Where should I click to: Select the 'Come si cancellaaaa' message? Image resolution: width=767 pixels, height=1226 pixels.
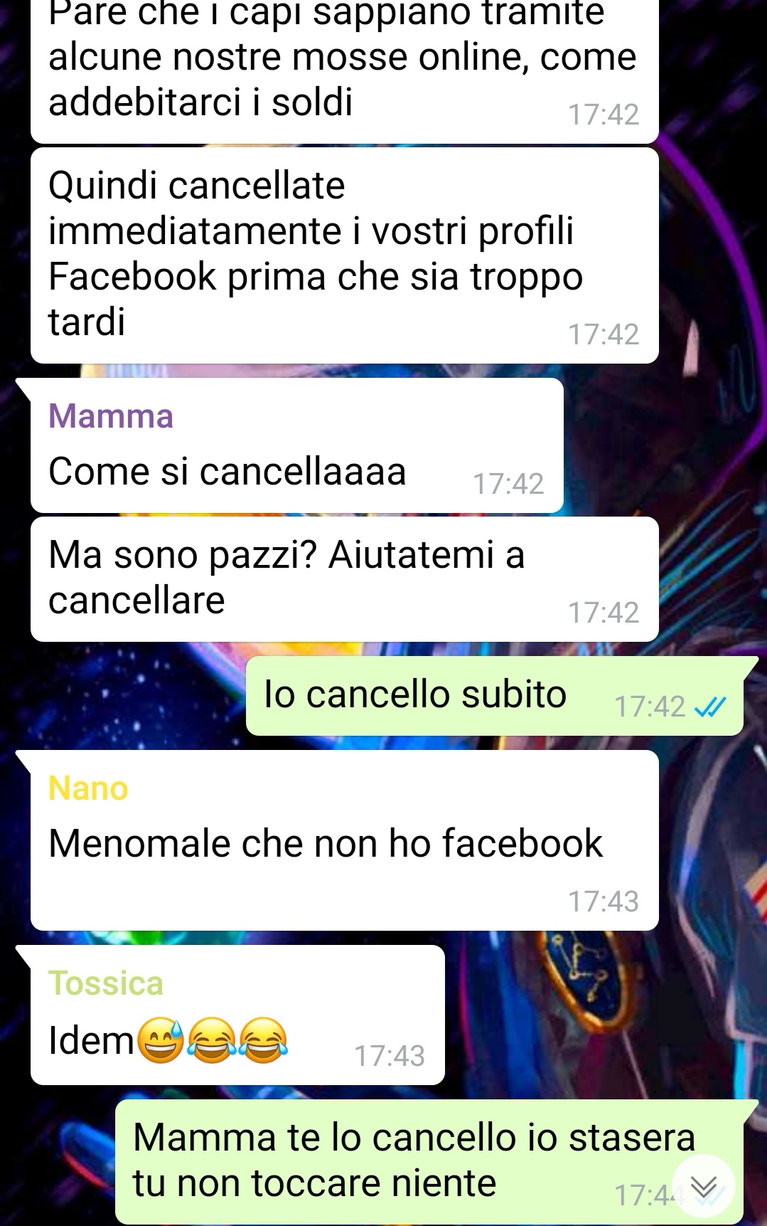(297, 445)
